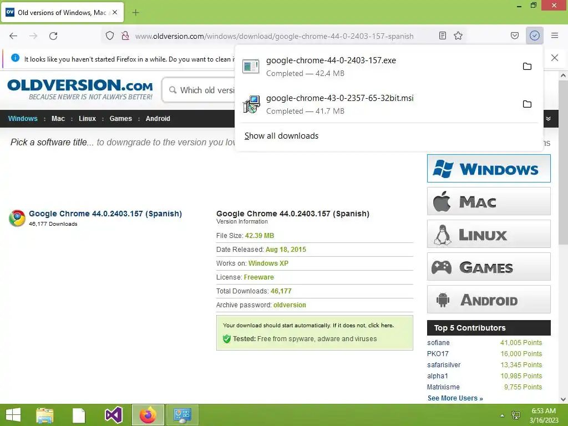Click the notification info icon
The width and height of the screenshot is (568, 426).
[15, 58]
